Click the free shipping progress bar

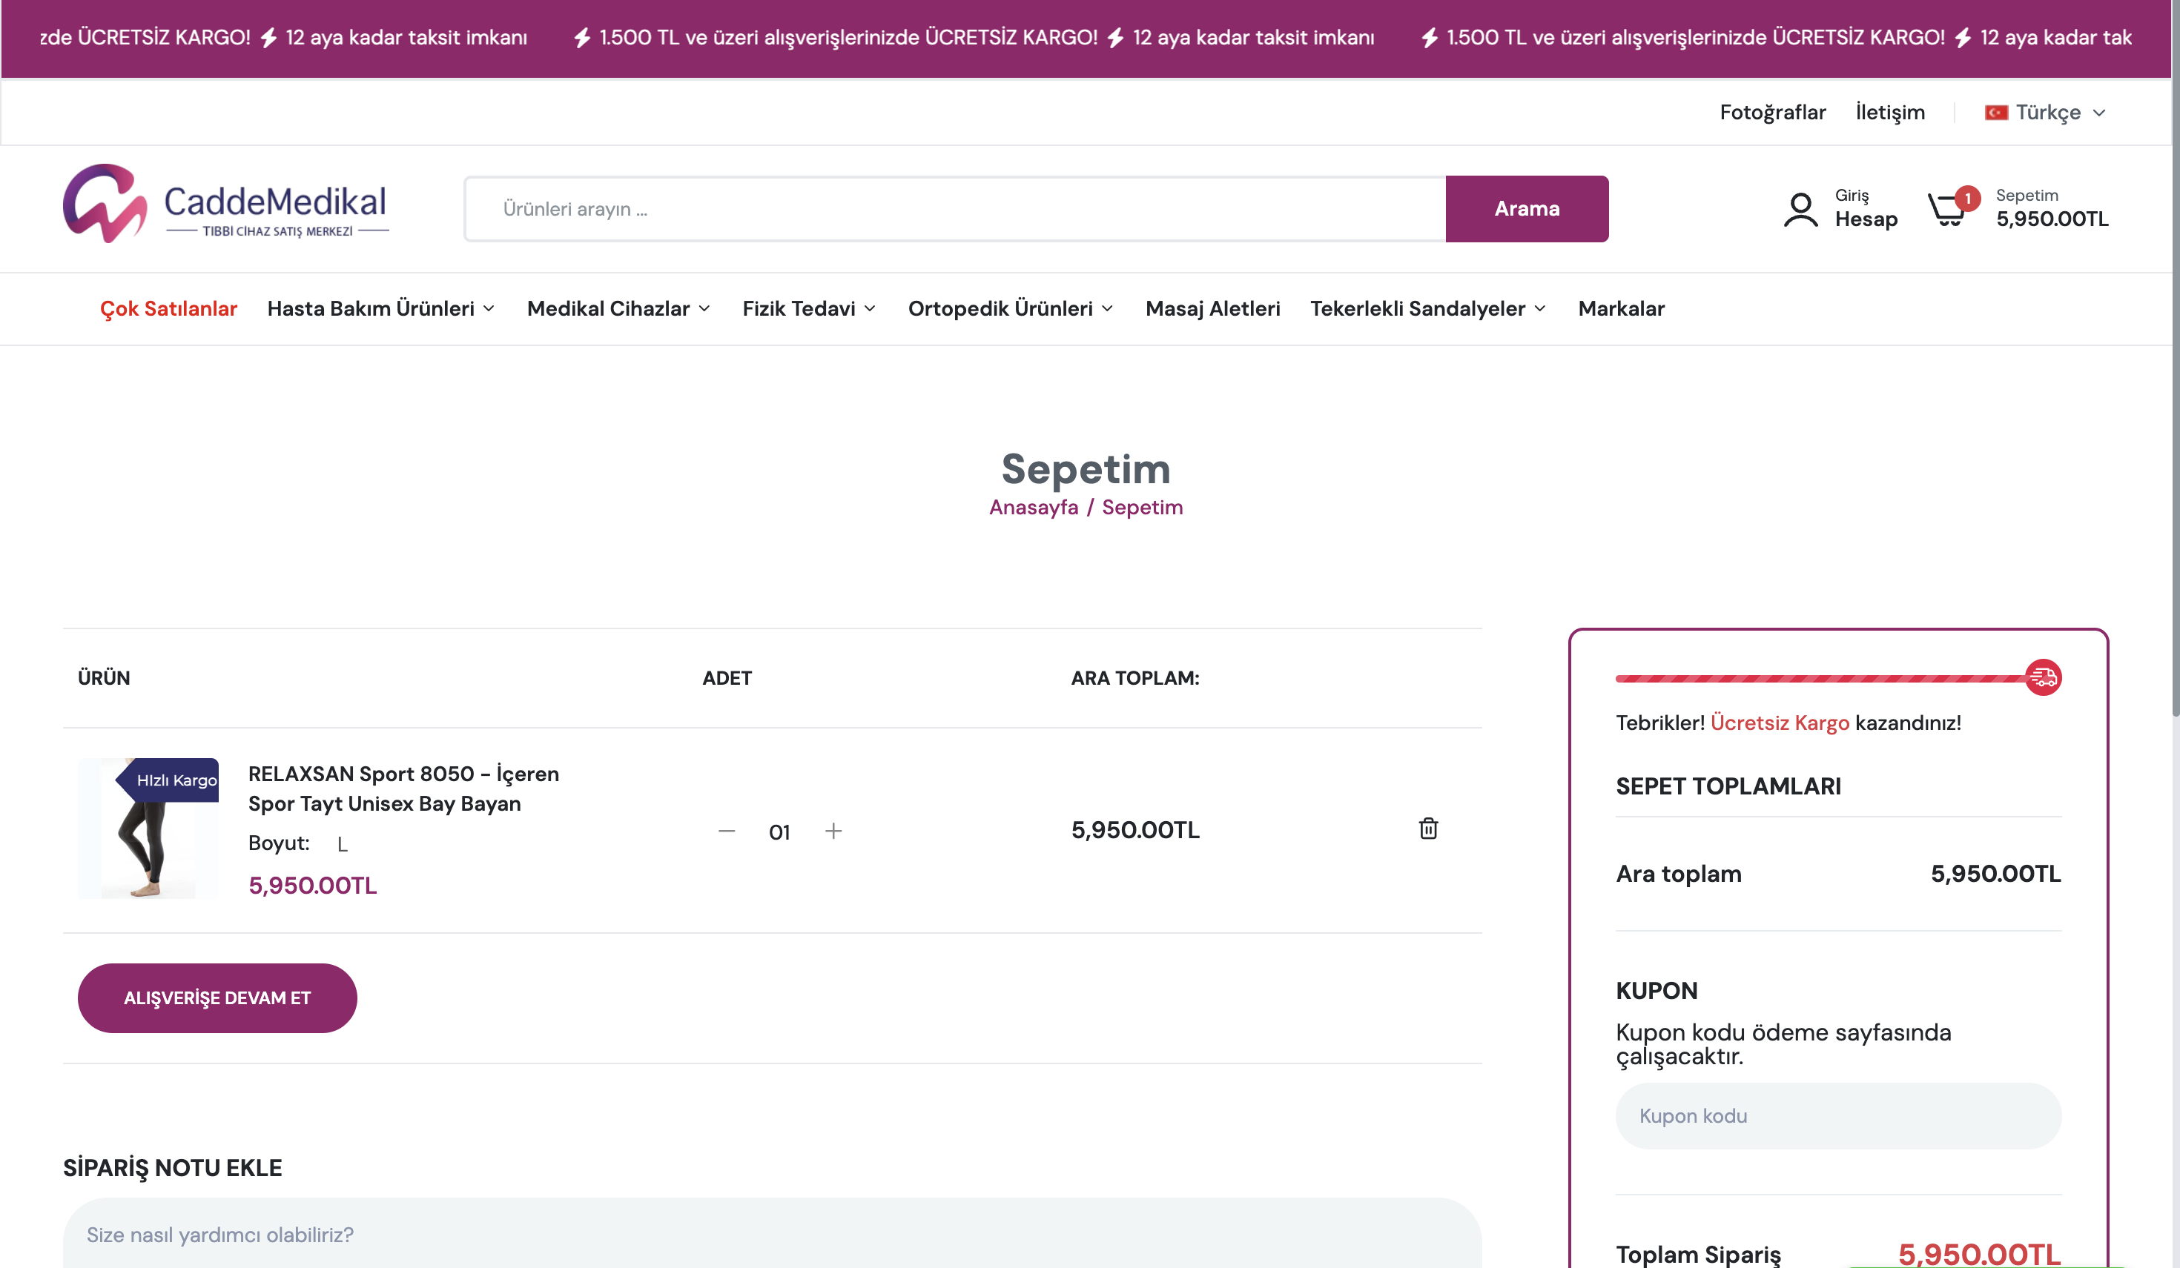click(x=1820, y=679)
